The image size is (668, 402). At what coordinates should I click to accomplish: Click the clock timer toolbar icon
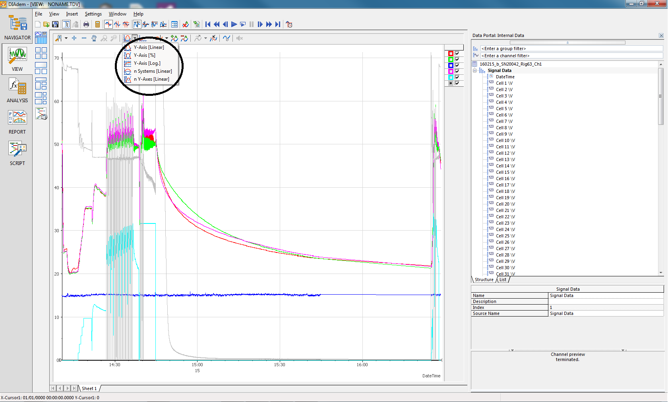(289, 24)
